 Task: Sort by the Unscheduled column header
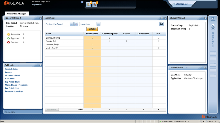[x=143, y=34]
